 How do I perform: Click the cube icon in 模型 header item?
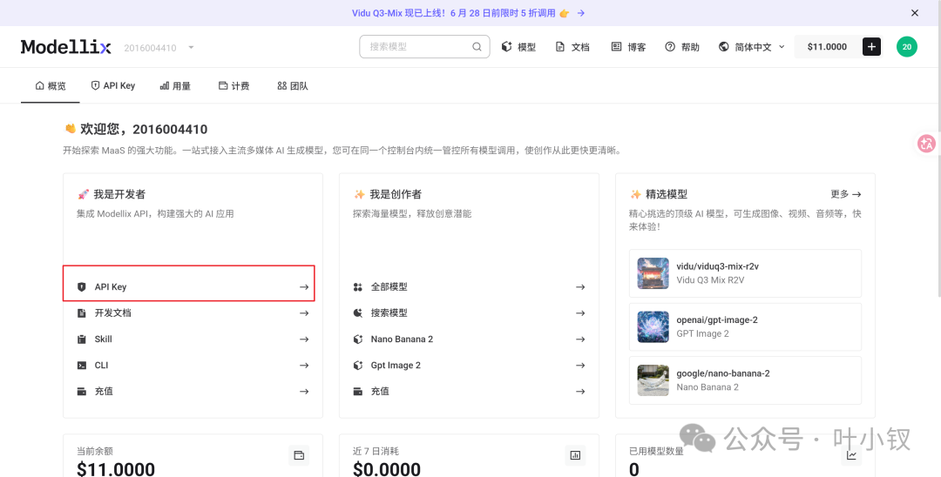pyautogui.click(x=506, y=47)
